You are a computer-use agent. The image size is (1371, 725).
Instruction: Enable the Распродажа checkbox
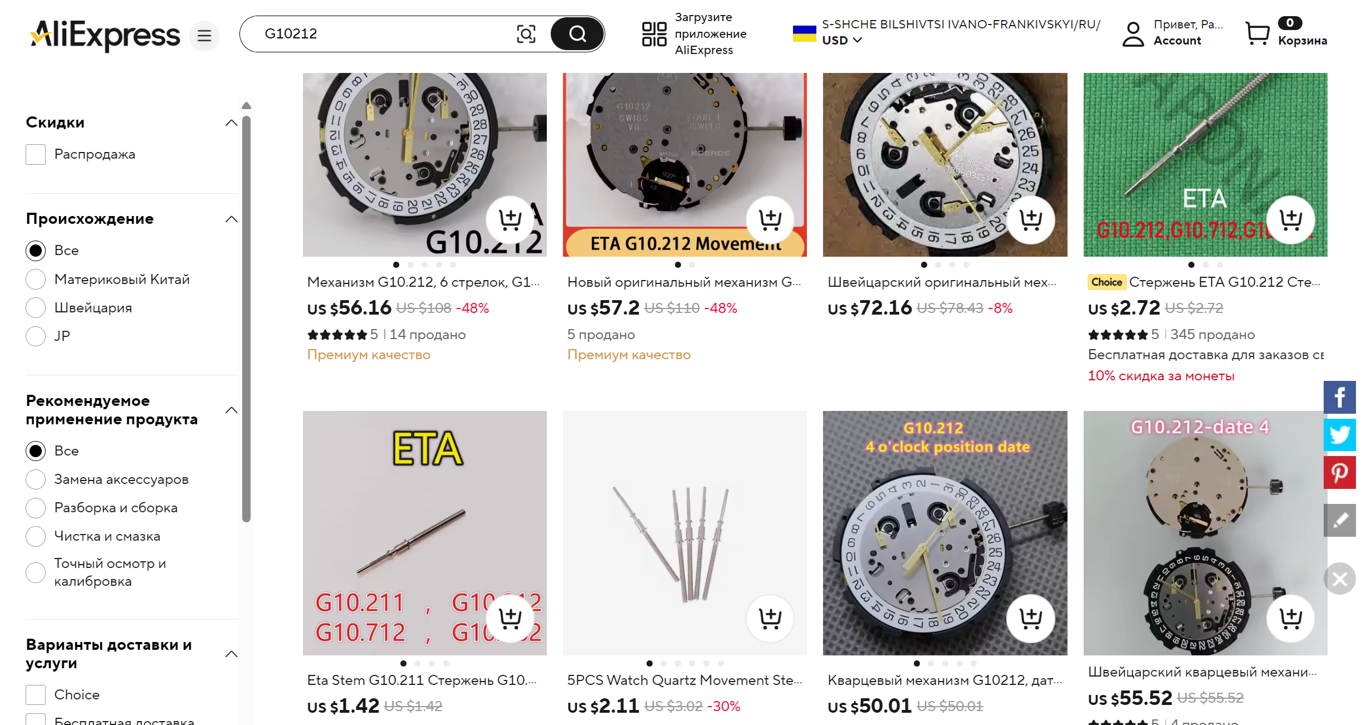pyautogui.click(x=36, y=154)
